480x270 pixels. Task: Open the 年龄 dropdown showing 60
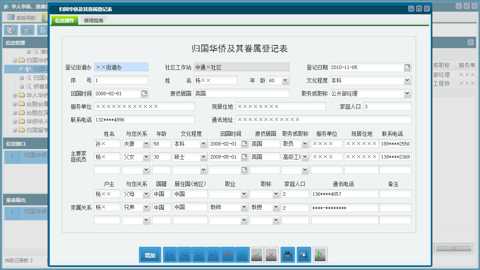[285, 80]
